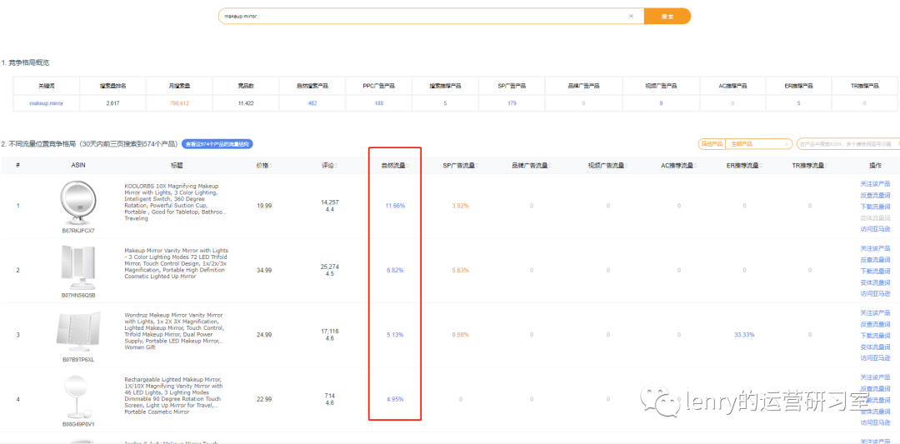Open the makeup mirror keyword link
Viewport: 900px width, 444px height.
point(47,103)
